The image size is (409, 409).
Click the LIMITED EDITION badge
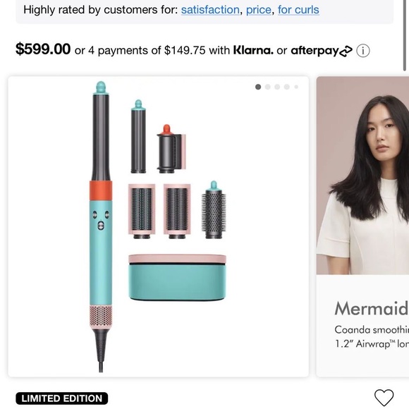[62, 398]
